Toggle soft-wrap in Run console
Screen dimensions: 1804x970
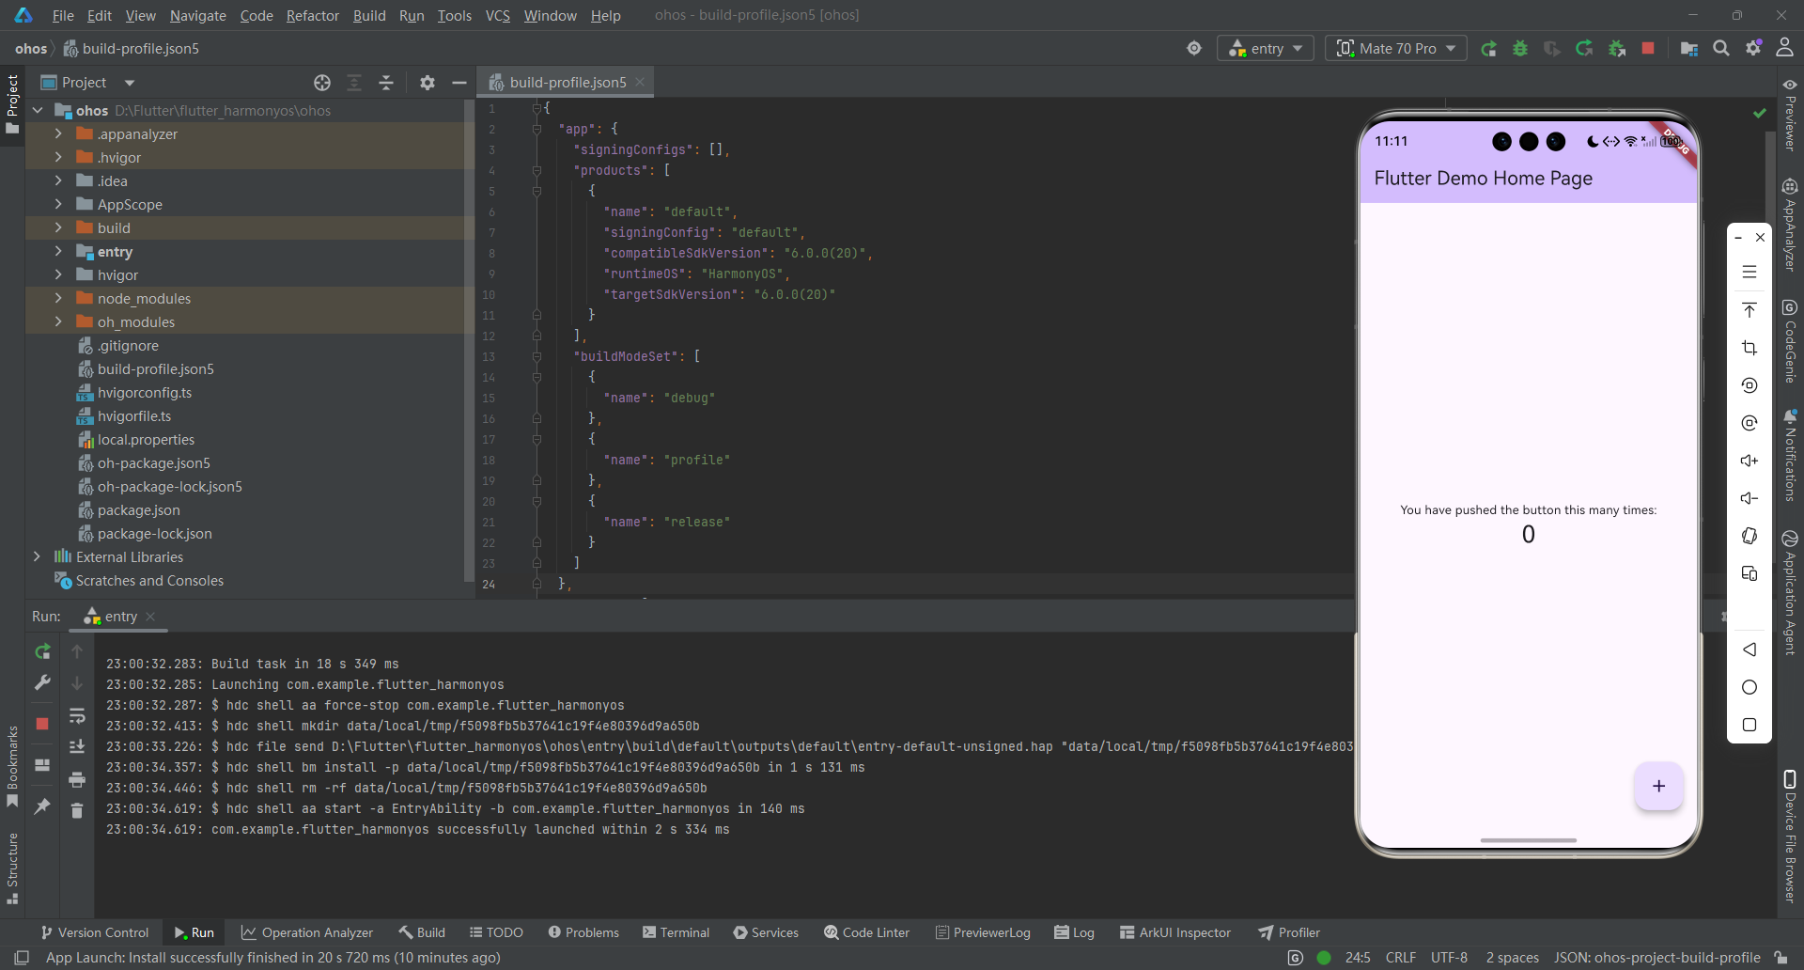pyautogui.click(x=77, y=716)
